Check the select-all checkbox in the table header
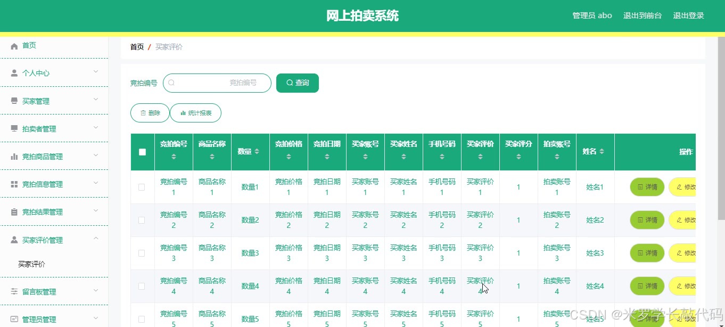 point(142,152)
